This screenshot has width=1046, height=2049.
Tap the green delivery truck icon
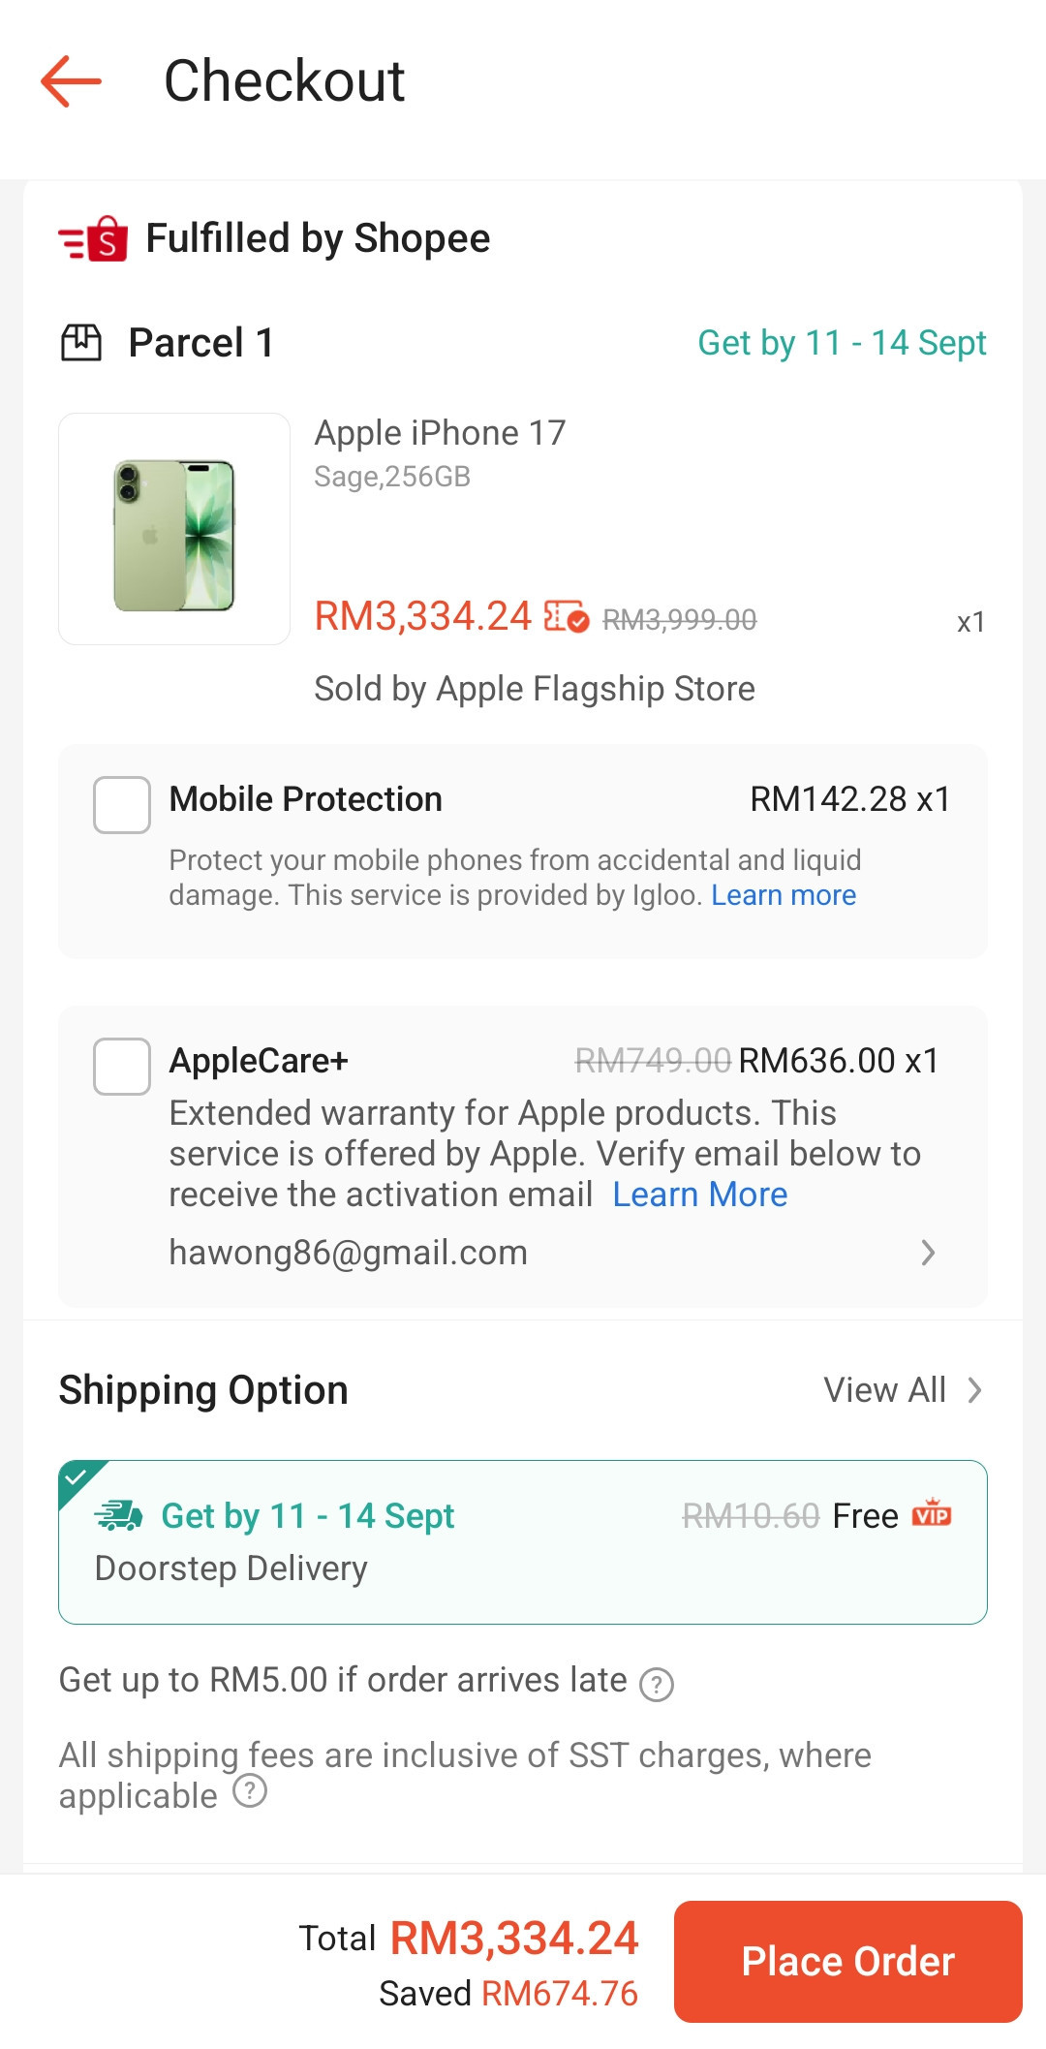pyautogui.click(x=118, y=1515)
